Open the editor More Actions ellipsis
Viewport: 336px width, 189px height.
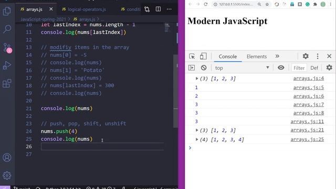169,9
